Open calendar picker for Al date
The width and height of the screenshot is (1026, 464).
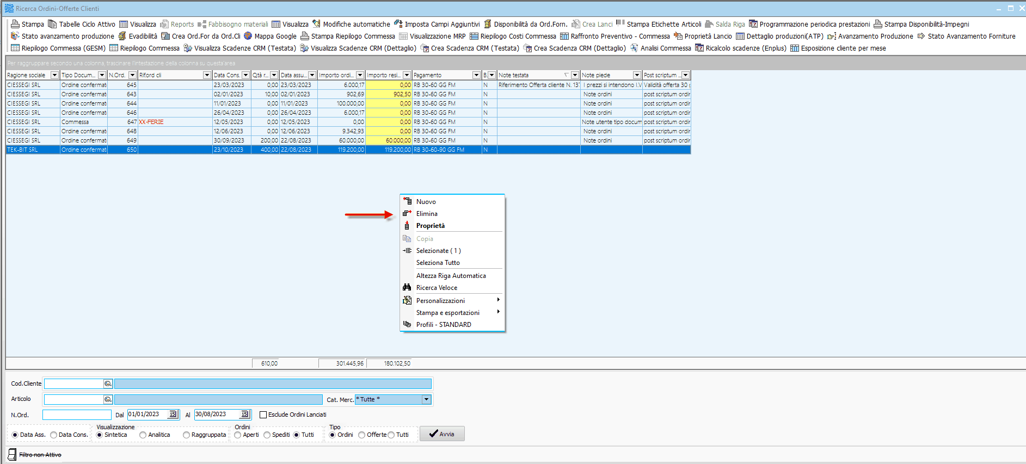[x=244, y=414]
